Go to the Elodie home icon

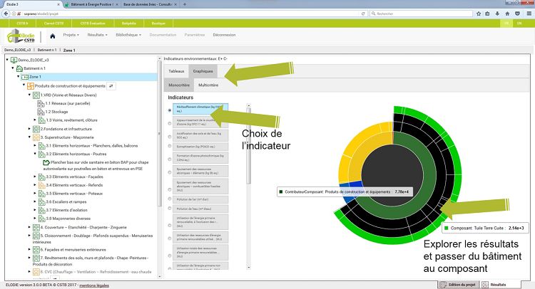(x=53, y=36)
